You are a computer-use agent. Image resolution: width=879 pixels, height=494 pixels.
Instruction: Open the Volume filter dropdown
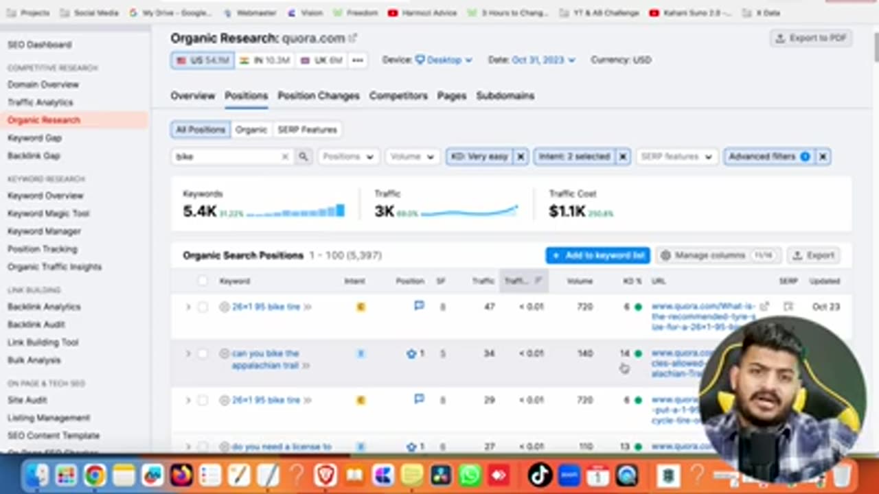[x=412, y=156]
